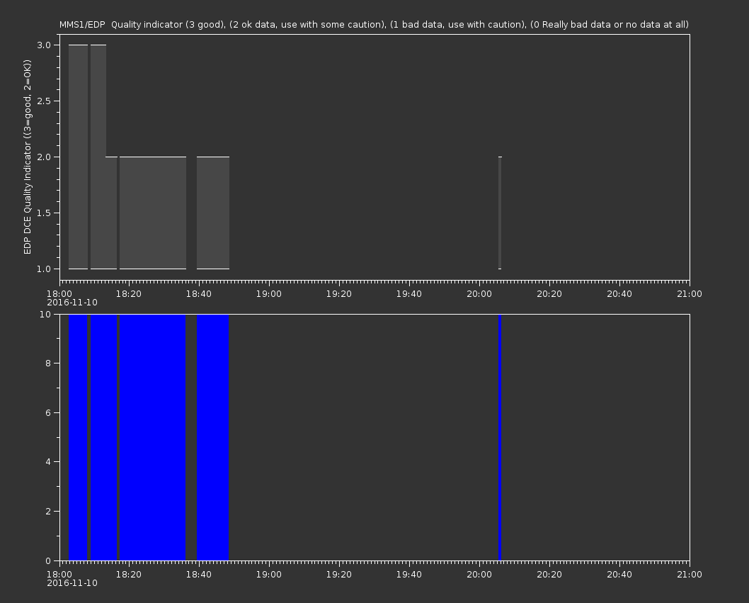Click 21:00 time label under blue plot
This screenshot has width=749, height=603.
pyautogui.click(x=690, y=575)
